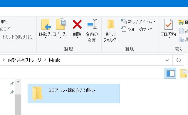This screenshot has height=115, width=188.
Task: Select the ミロアール -鏡の向こう側に- folder
Action: click(x=74, y=94)
